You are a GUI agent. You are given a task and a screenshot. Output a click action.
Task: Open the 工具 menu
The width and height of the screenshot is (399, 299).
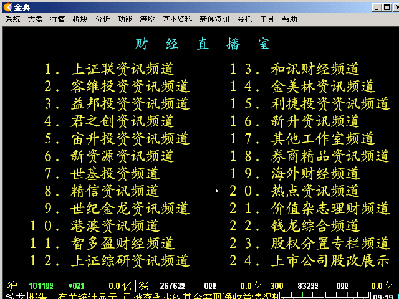click(x=267, y=19)
